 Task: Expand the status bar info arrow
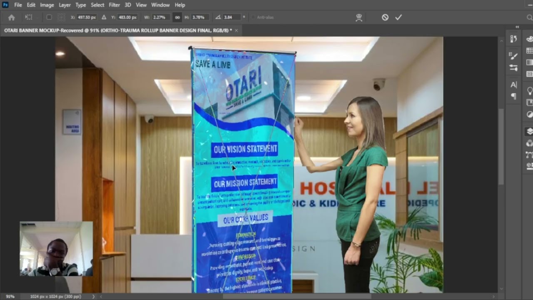93,296
